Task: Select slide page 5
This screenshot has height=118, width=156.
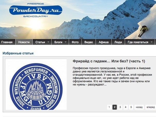Action: (x=131, y=107)
